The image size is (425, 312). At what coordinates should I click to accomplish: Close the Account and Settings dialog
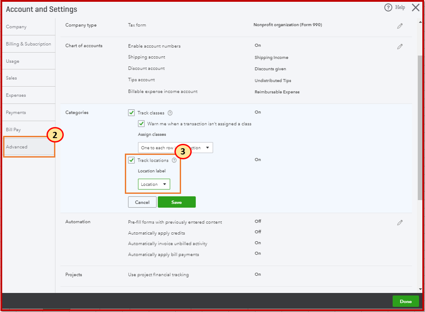415,8
